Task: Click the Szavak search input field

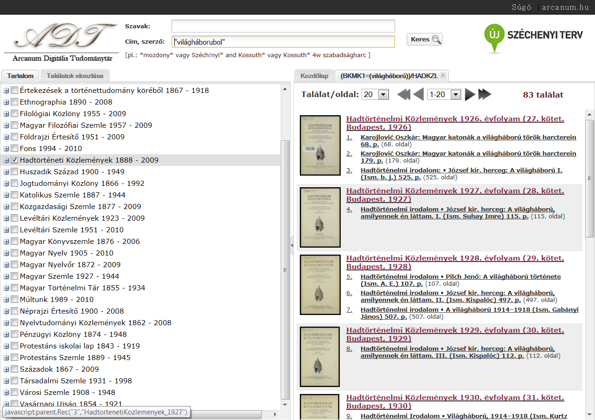Action: point(283,26)
